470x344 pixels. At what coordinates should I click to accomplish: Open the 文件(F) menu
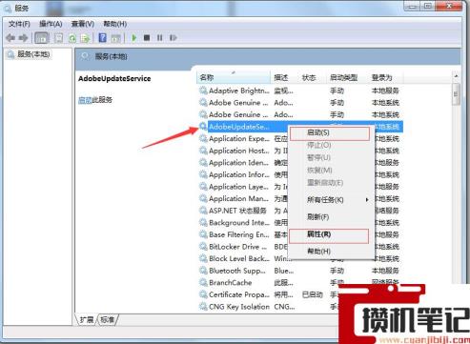(x=19, y=24)
